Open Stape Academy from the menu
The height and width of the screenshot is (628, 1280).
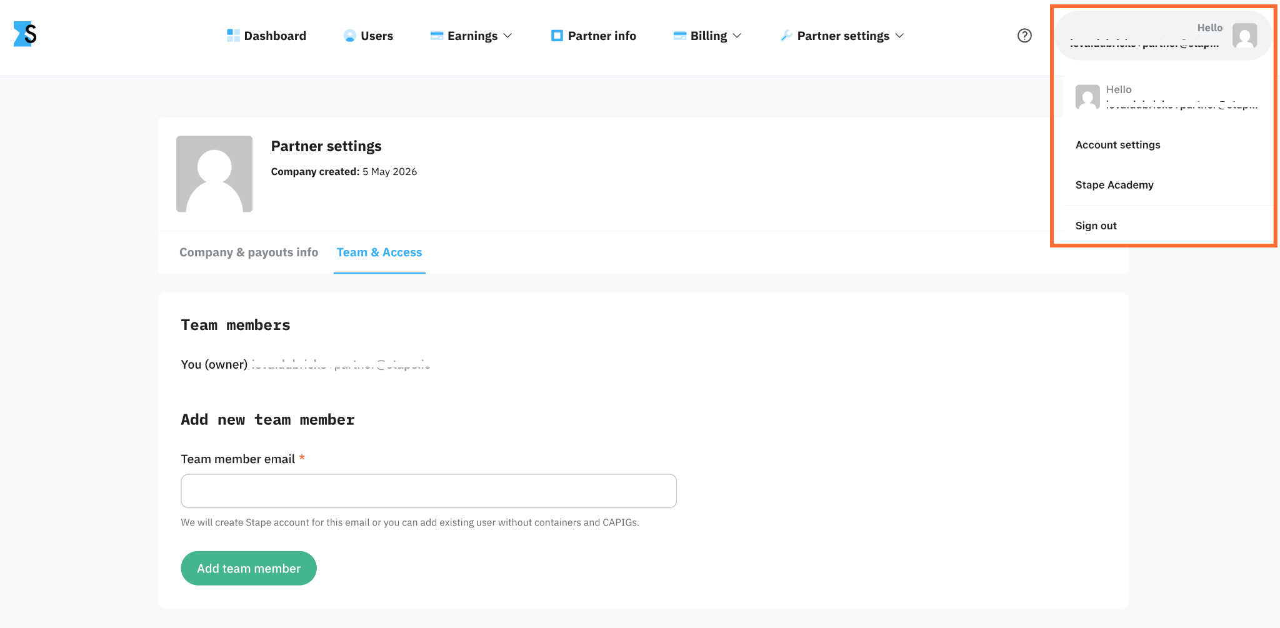pyautogui.click(x=1114, y=185)
